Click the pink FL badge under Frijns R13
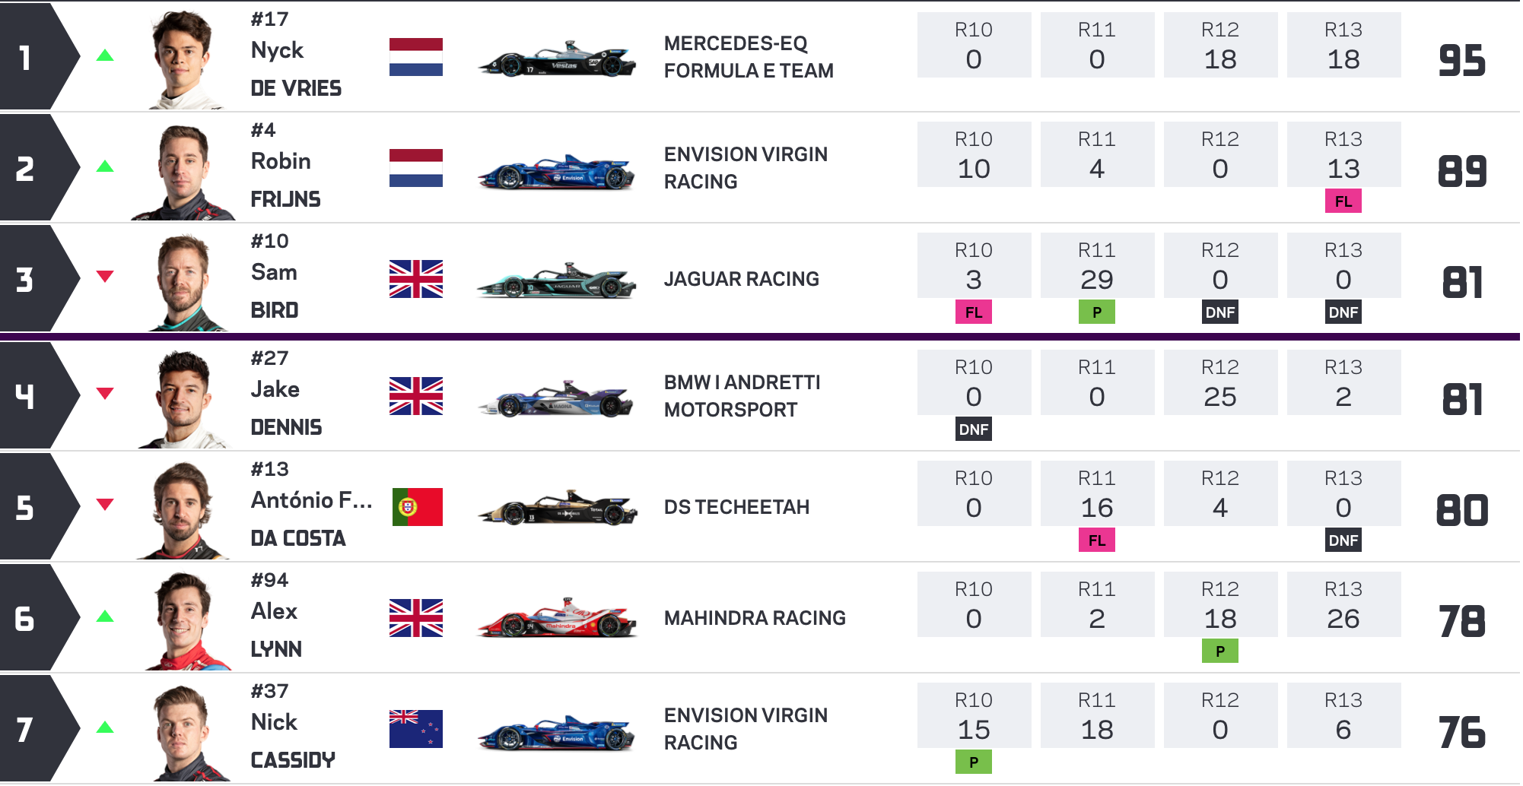 coord(1343,201)
